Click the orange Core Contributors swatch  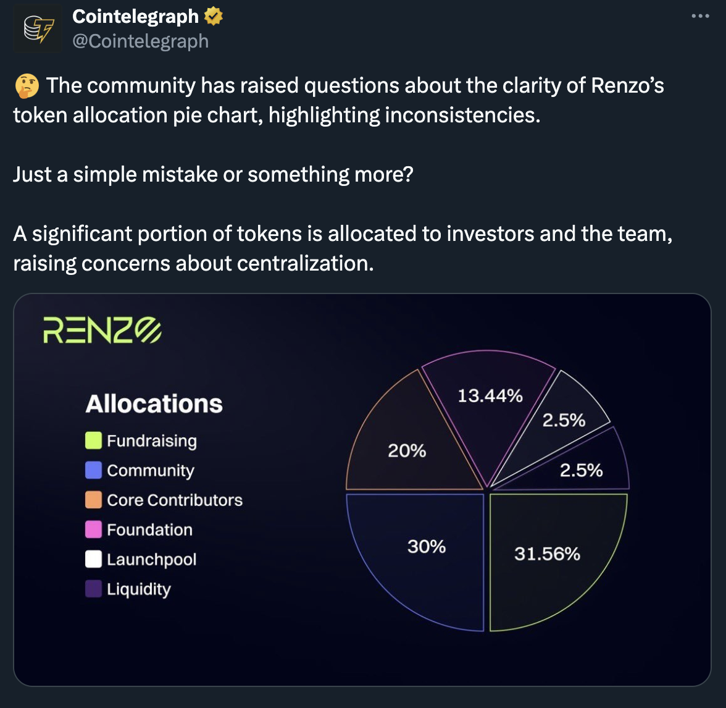click(94, 499)
